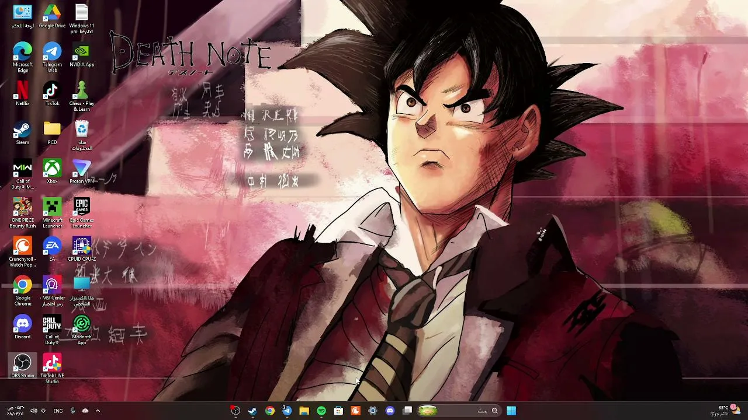Open the Windows Start menu

[x=511, y=411]
